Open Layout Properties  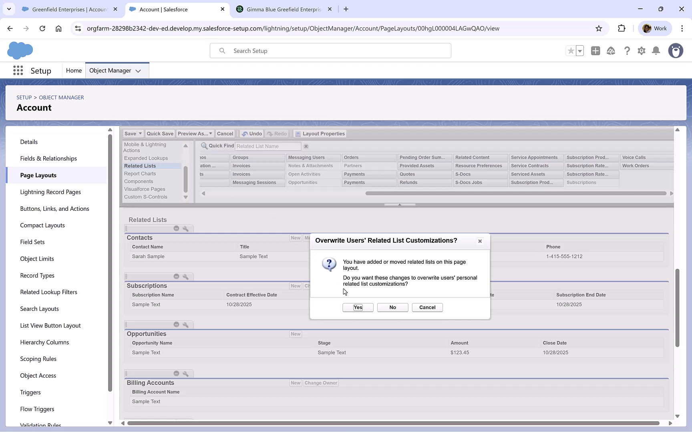pos(320,133)
